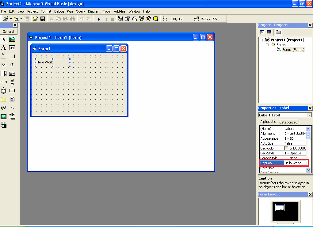313x227 pixels.
Task: Select the PictureBox control tool
Action: coord(12,39)
